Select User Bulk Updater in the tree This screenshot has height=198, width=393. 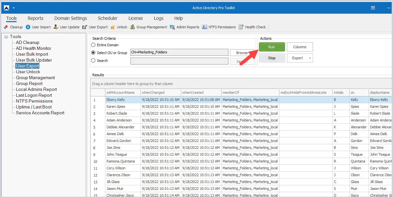[x=34, y=60]
